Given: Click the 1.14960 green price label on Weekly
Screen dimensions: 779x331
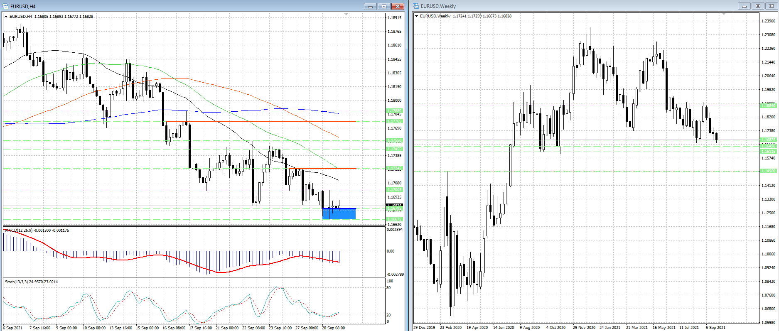Looking at the screenshot, I should click(x=768, y=171).
